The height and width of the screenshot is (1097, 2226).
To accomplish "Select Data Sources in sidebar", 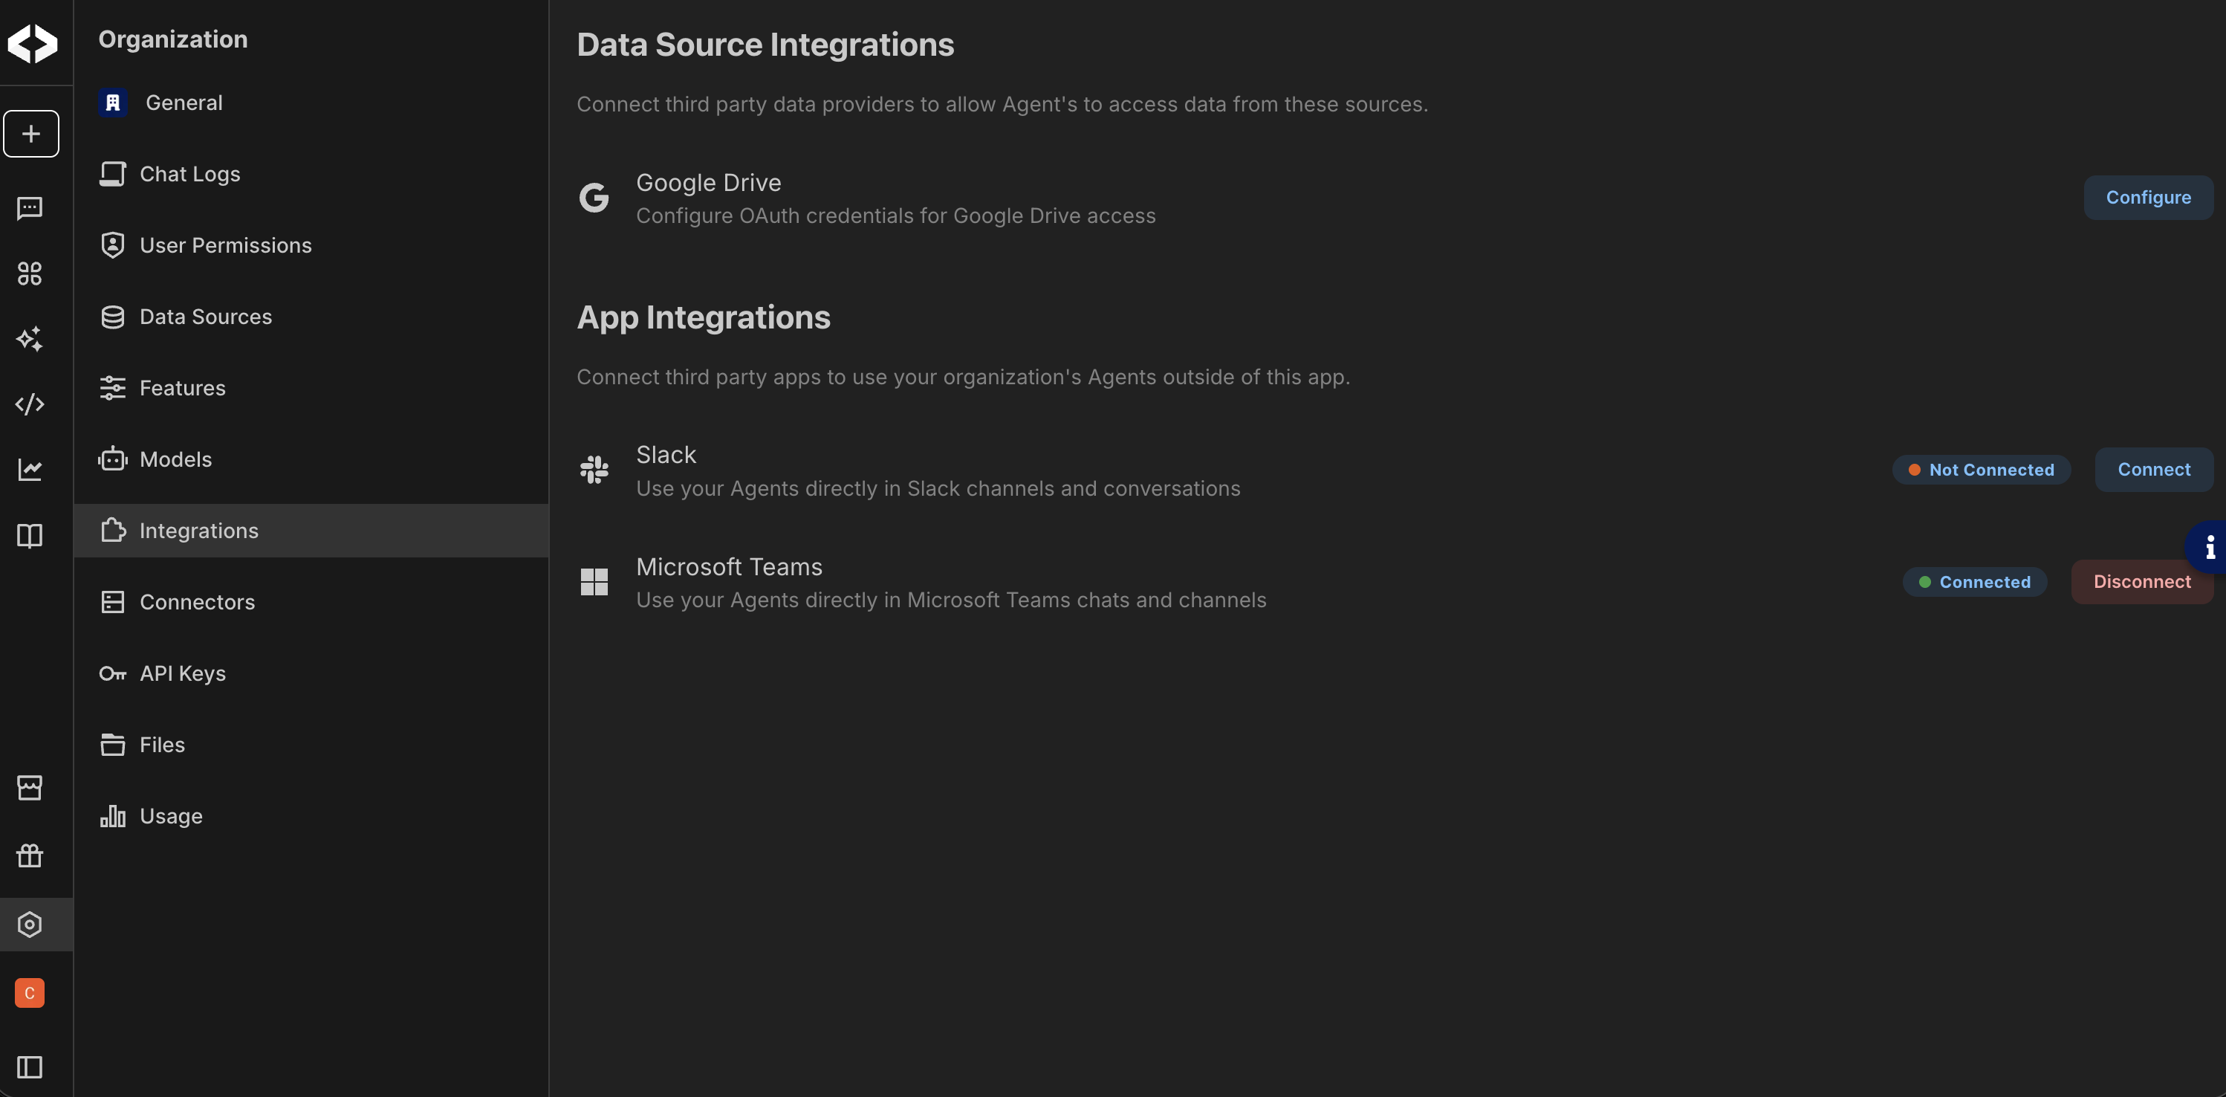I will [x=311, y=317].
